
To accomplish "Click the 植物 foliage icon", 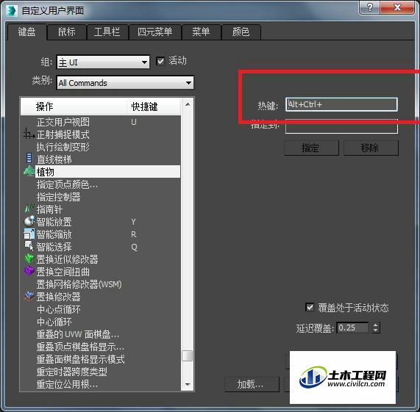I will (x=29, y=171).
